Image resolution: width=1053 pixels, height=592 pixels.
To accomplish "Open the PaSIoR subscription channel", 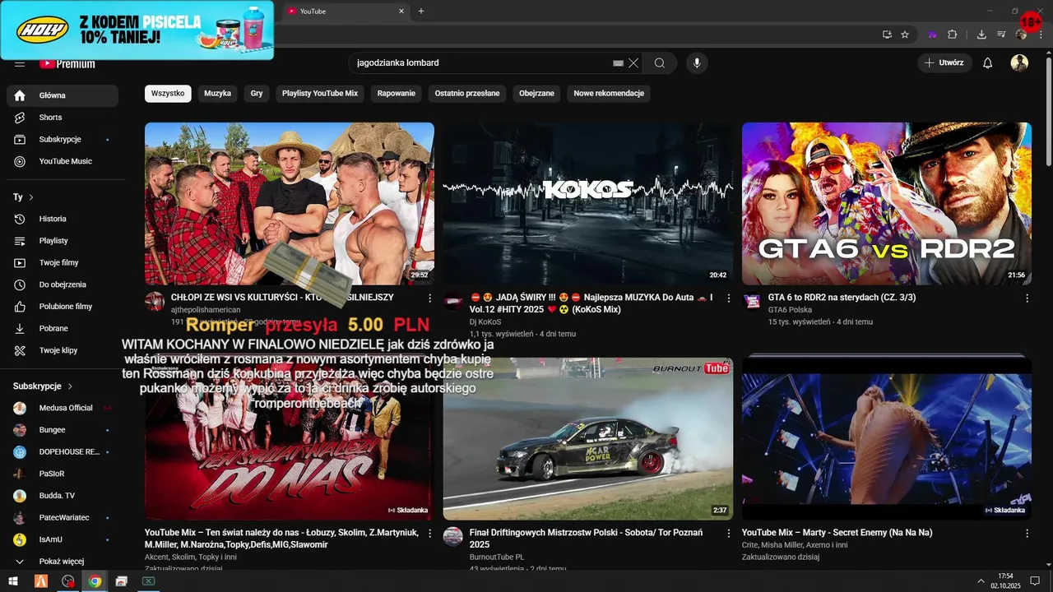I will [63, 474].
